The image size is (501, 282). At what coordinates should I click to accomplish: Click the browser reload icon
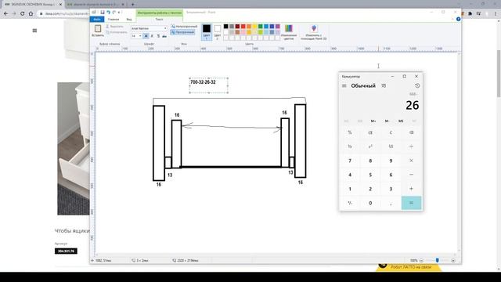[23, 14]
